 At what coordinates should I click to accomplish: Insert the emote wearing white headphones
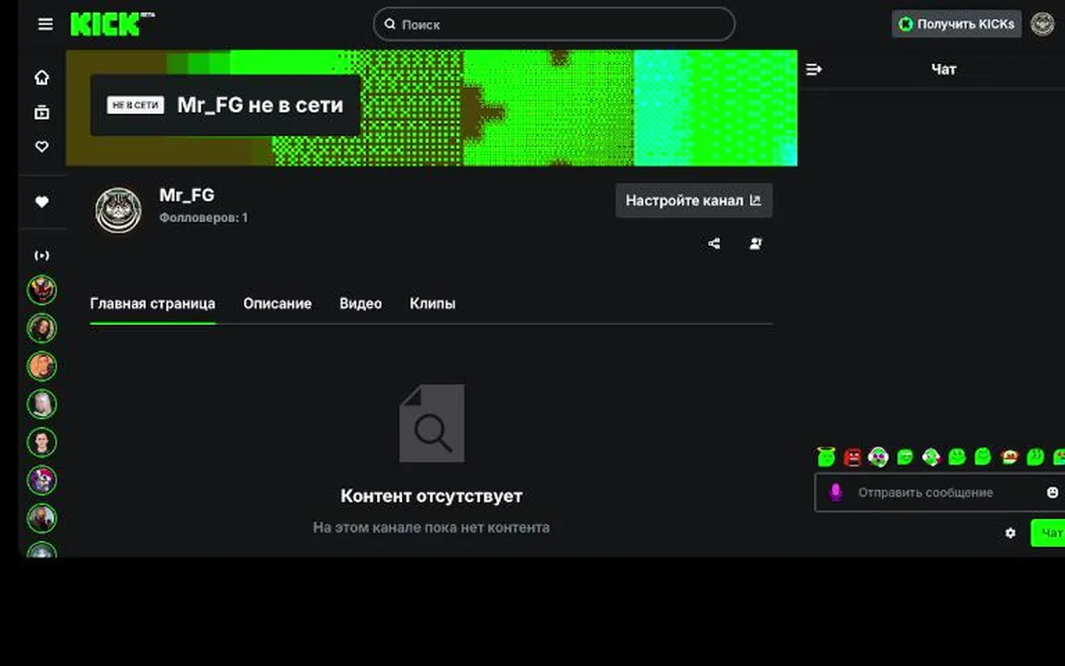click(x=878, y=457)
